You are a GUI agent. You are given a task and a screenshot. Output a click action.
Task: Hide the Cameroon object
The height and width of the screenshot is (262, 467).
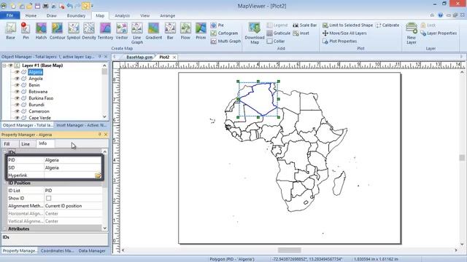coord(18,111)
